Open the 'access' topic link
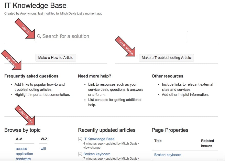This screenshot has height=166, width=230. [21, 149]
